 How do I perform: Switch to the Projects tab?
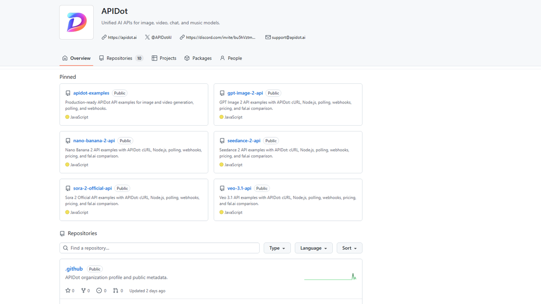164,58
